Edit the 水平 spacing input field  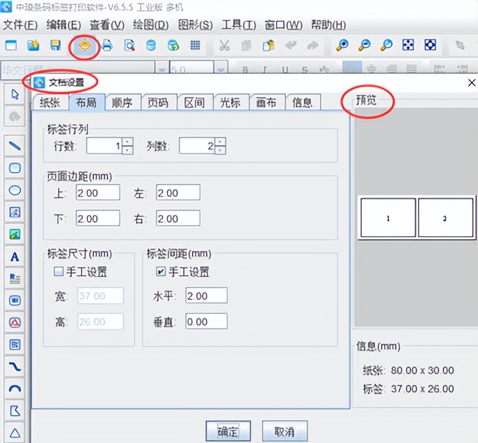point(206,296)
